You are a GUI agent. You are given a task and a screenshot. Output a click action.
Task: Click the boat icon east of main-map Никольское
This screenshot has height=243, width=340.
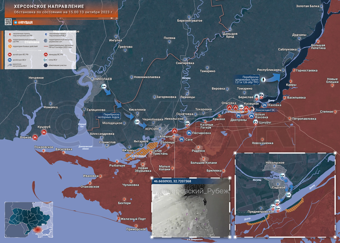(x=187, y=124)
